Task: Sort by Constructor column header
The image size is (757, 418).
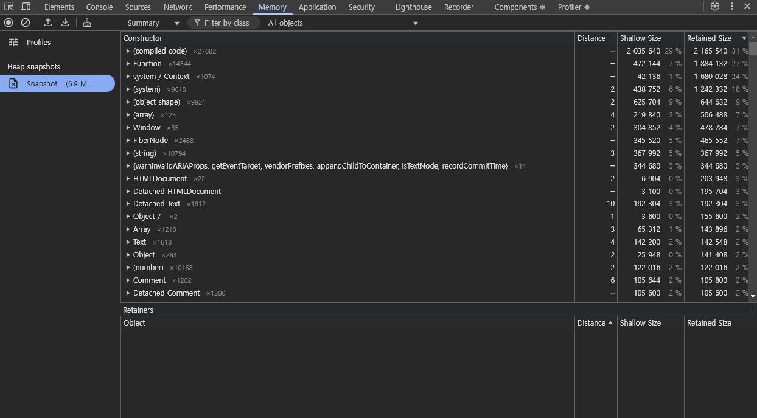Action: tap(347, 38)
